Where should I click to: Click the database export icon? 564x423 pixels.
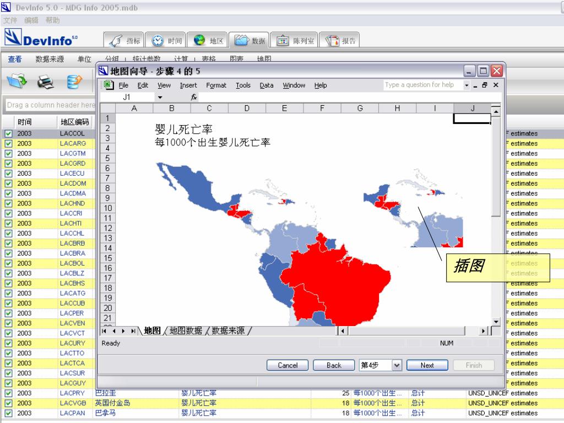(74, 82)
